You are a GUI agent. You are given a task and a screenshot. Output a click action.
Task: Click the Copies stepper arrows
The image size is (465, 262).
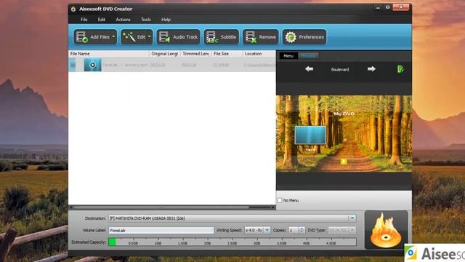302,230
